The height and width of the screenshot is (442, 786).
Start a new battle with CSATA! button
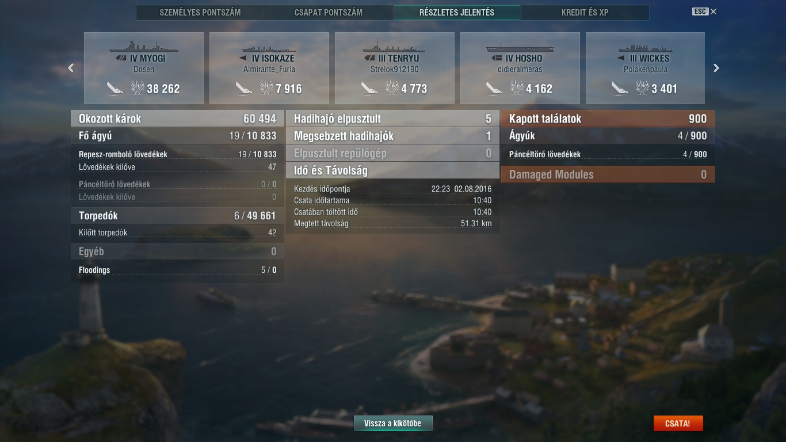(x=678, y=424)
